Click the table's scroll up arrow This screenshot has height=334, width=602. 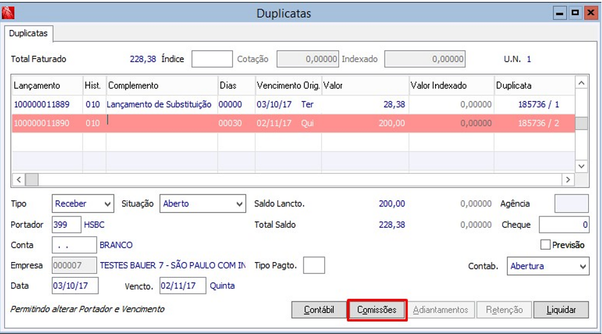point(581,83)
